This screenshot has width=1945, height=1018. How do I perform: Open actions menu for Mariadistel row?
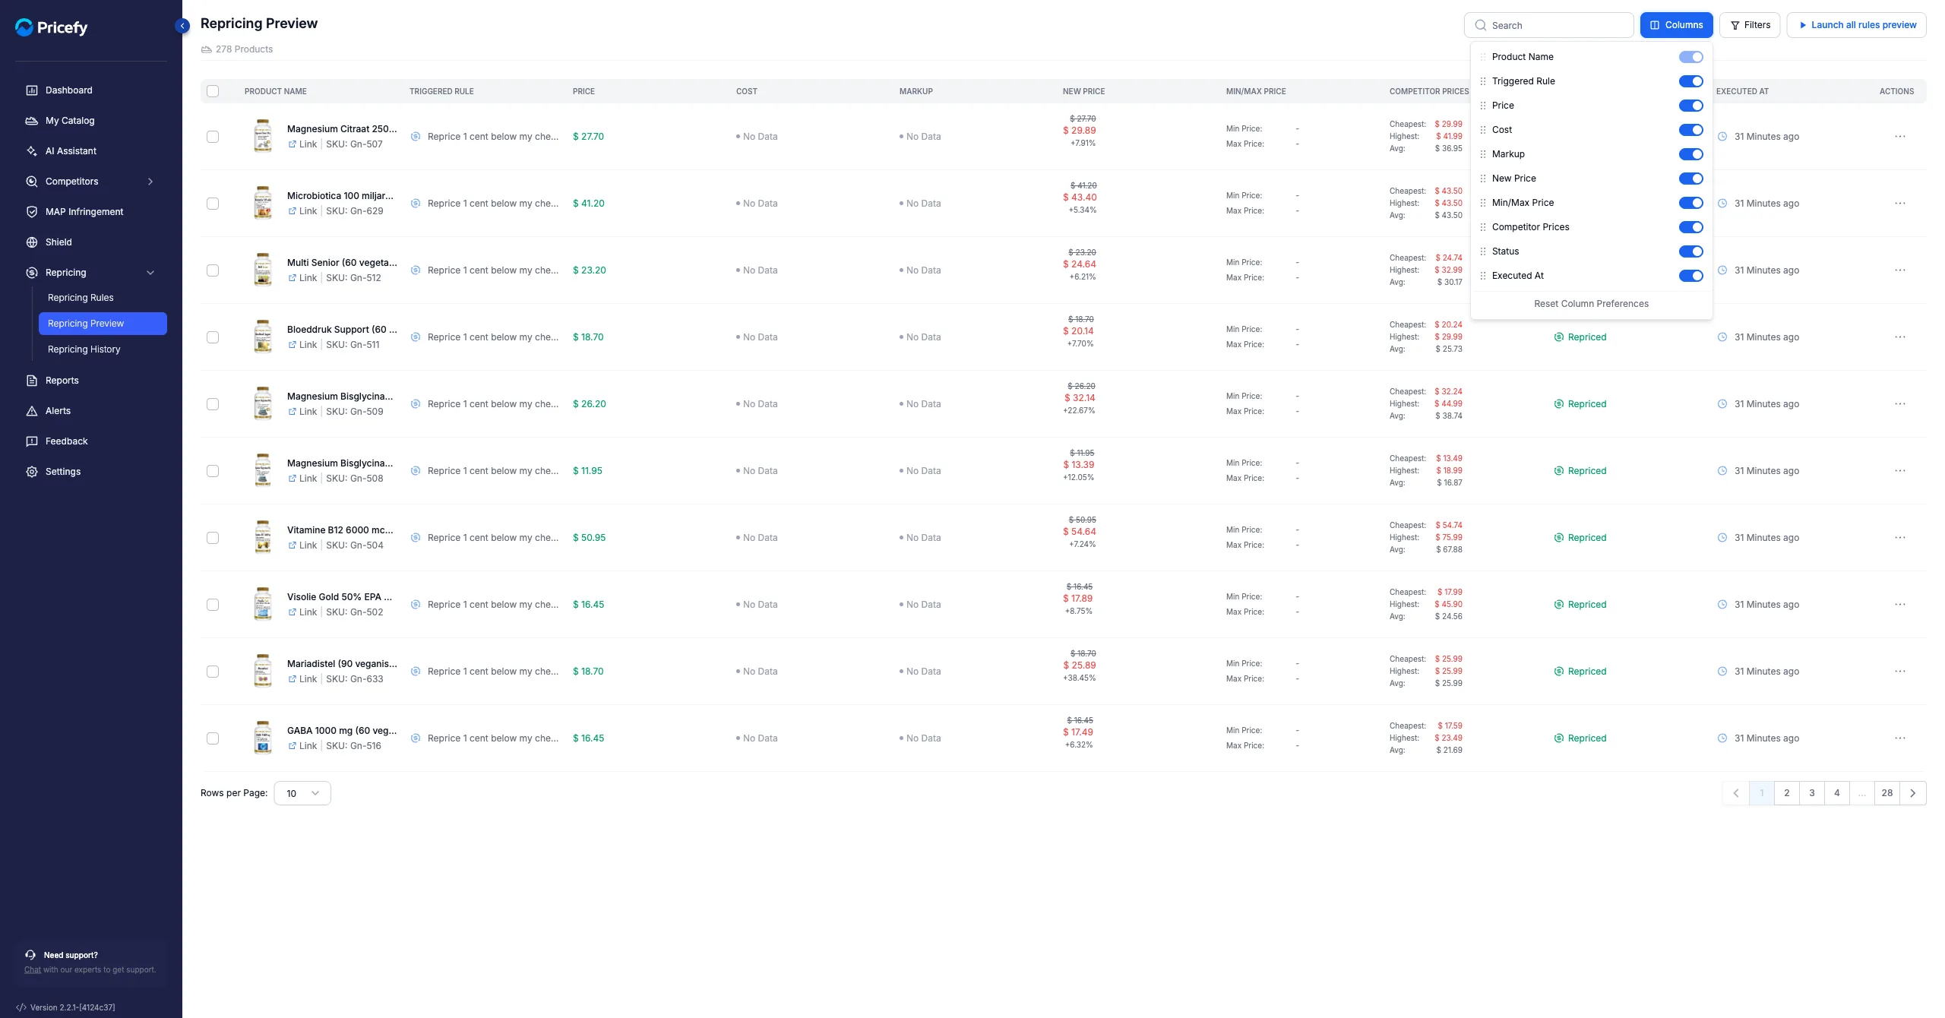tap(1900, 672)
